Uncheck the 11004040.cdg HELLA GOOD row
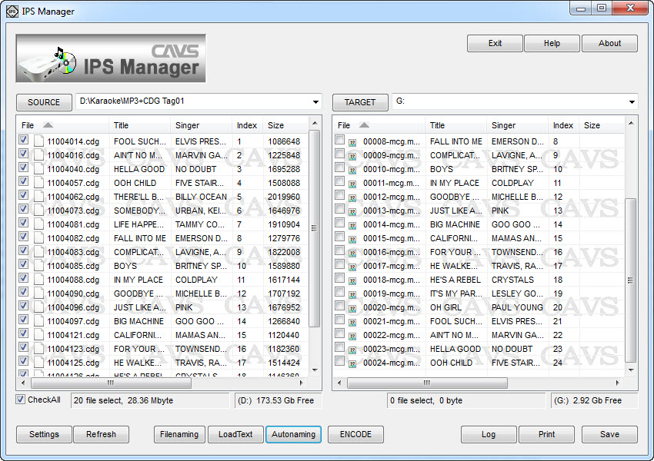The height and width of the screenshot is (461, 654). [x=23, y=168]
